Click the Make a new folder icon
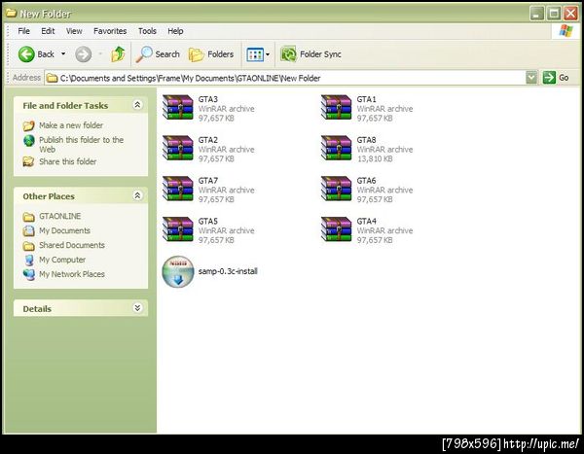 pyautogui.click(x=28, y=125)
